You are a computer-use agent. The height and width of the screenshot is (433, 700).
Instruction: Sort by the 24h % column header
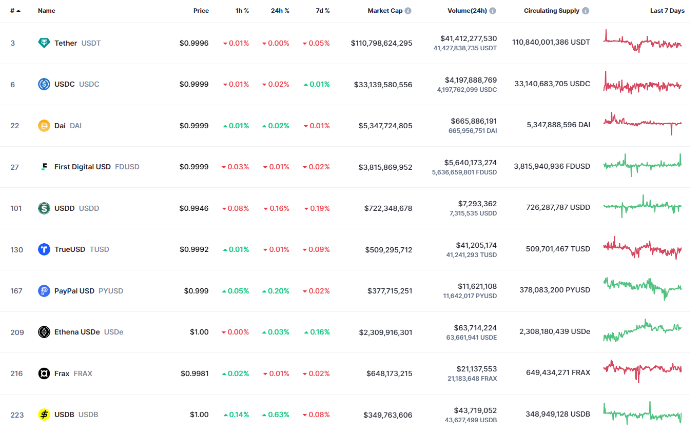(280, 11)
